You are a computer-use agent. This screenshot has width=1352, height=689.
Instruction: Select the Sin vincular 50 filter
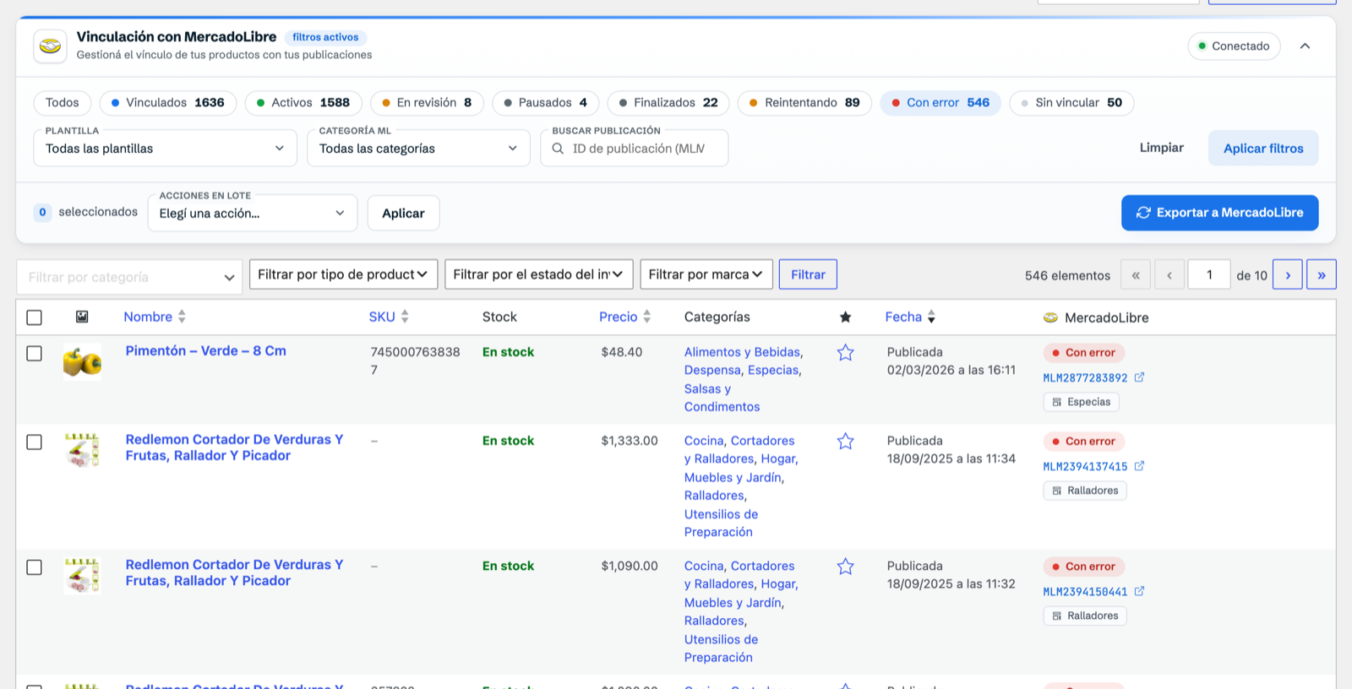1071,103
